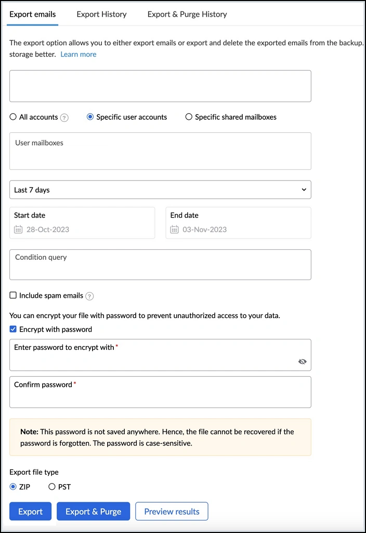The width and height of the screenshot is (366, 533).
Task: Open the Export & Purge History tab
Action: (187, 14)
